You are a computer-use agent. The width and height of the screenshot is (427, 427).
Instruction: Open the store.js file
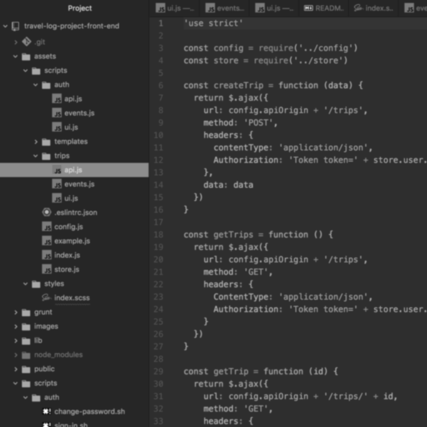pyautogui.click(x=67, y=269)
